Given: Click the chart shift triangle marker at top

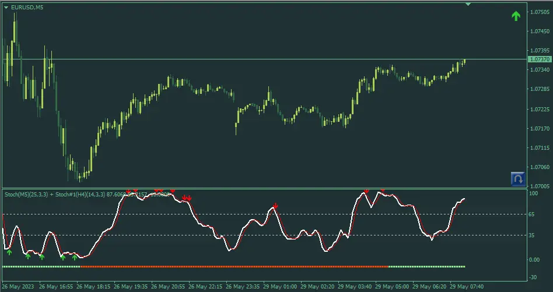Looking at the screenshot, I should (x=467, y=4).
